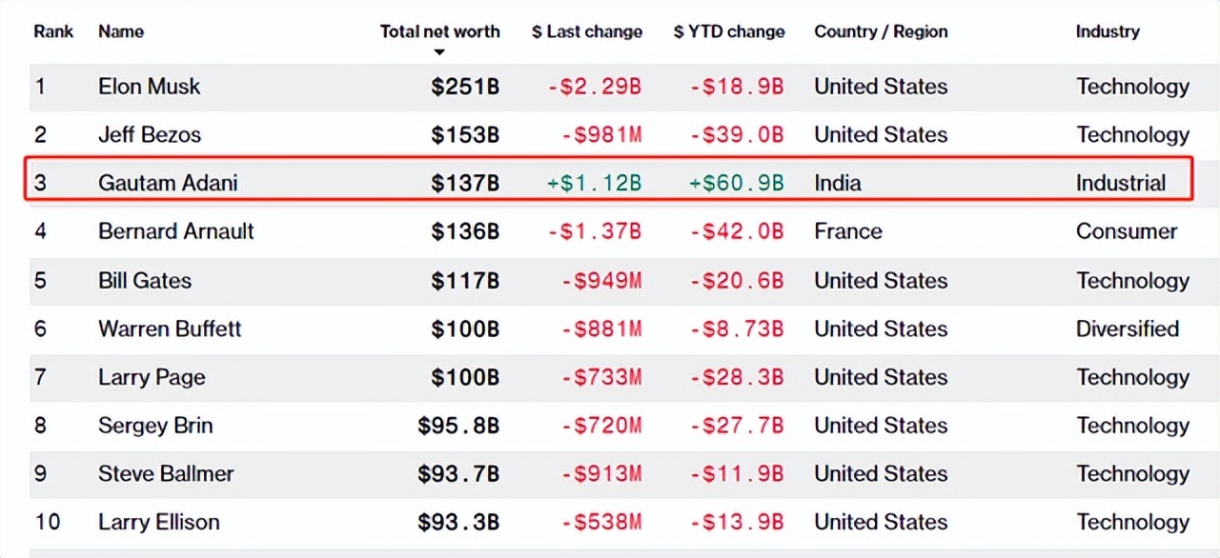1220x558 pixels.
Task: Click the $ Last change column header
Action: point(587,31)
